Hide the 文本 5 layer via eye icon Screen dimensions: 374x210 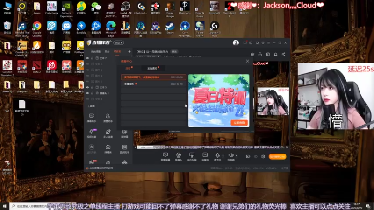87,87
